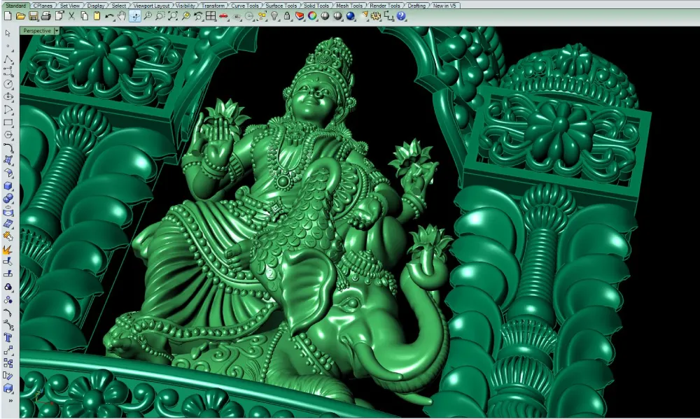Select the blue Text Object T tool

(8, 338)
